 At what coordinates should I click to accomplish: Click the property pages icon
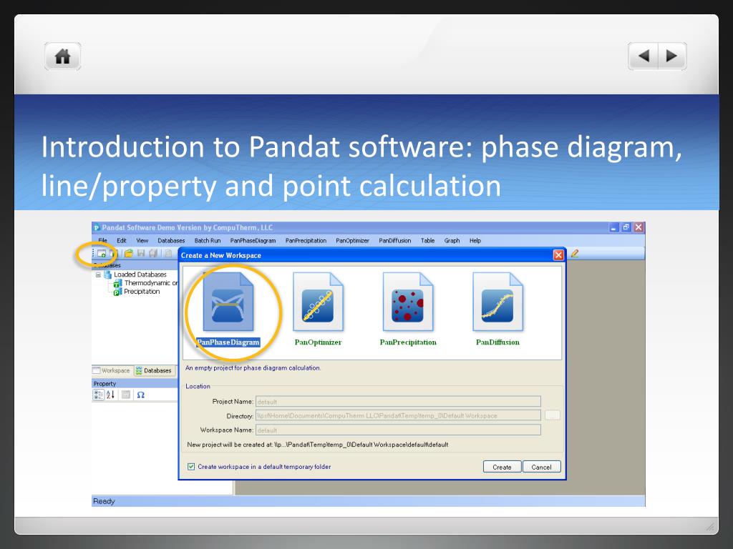coord(126,395)
